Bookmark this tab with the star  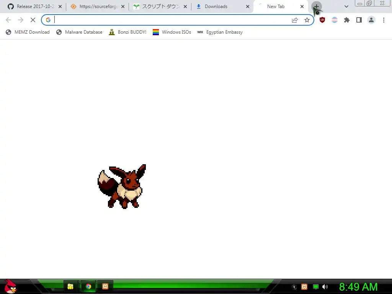click(x=307, y=20)
